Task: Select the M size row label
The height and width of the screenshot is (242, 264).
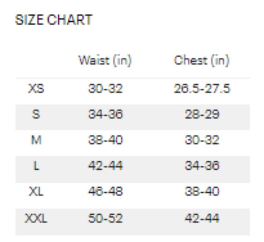Action: 36,140
